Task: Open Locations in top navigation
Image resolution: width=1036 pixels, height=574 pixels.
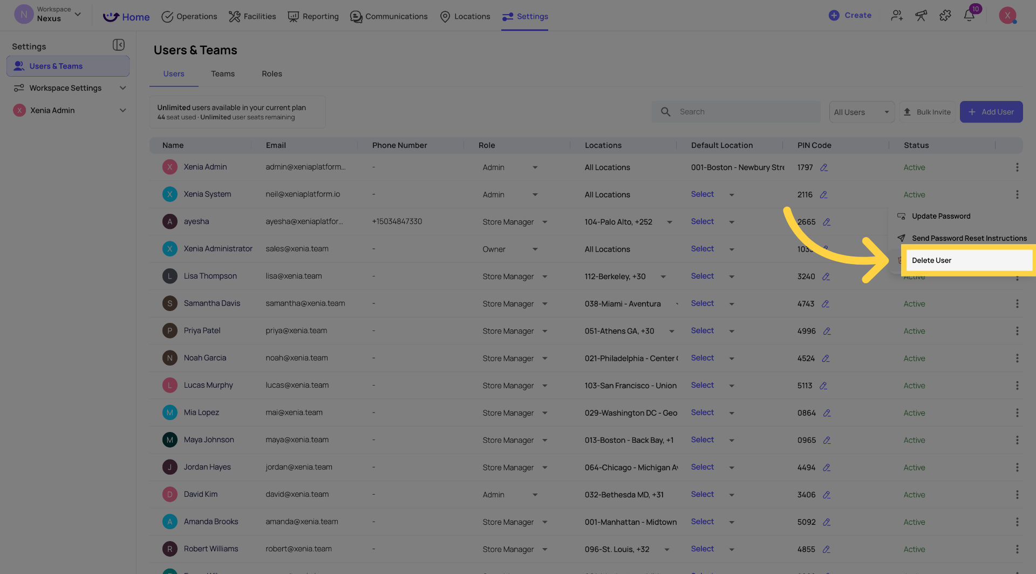Action: [465, 16]
